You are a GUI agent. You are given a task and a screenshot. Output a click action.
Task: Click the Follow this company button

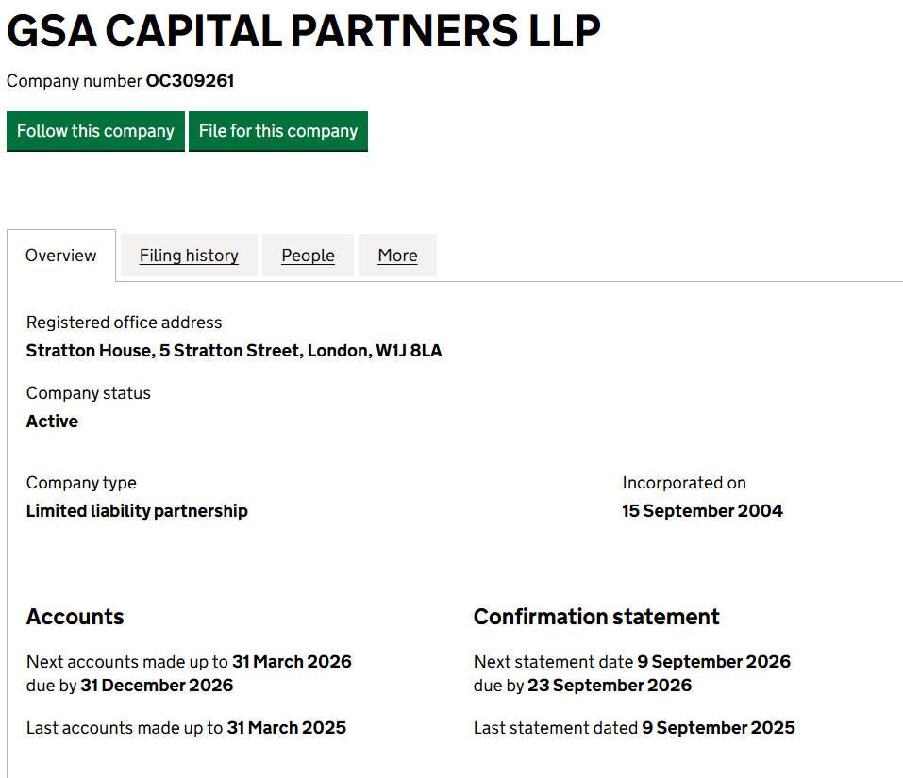click(95, 131)
